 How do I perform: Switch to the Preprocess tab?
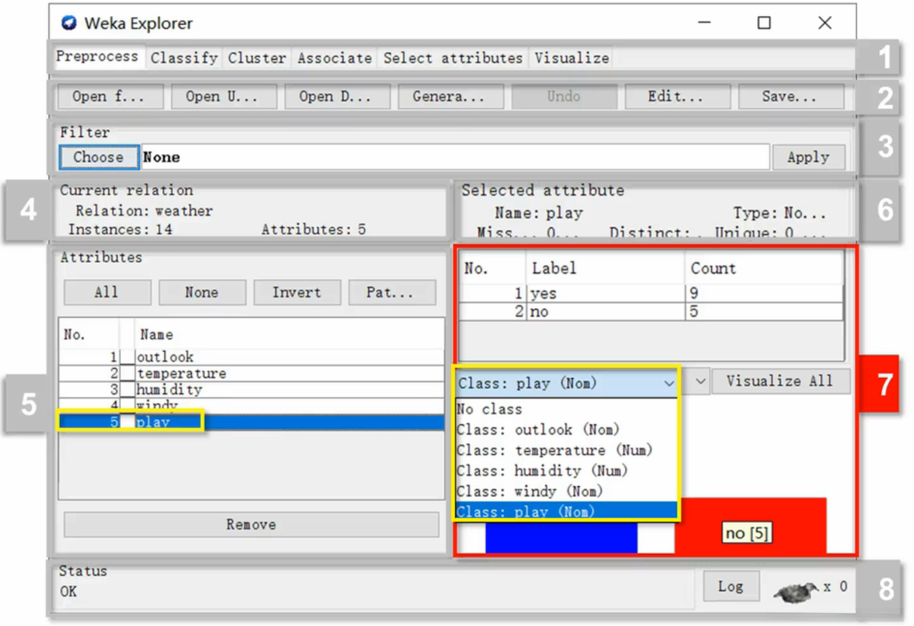[97, 57]
